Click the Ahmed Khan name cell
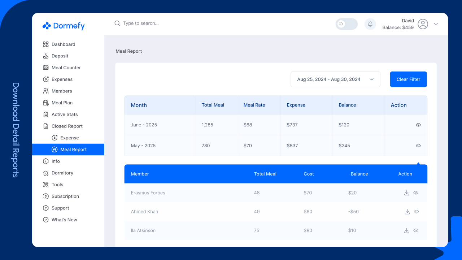The width and height of the screenshot is (462, 260). 144,212
